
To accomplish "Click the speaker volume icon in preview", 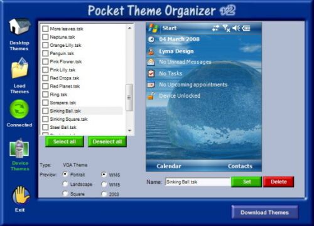I will click(236, 28).
